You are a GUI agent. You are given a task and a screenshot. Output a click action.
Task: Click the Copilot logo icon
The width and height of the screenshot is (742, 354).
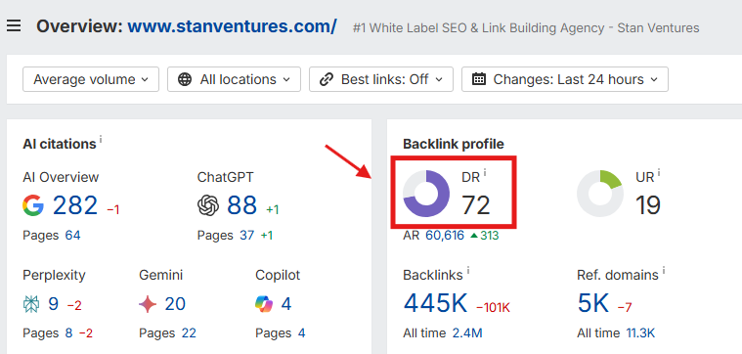tap(264, 304)
